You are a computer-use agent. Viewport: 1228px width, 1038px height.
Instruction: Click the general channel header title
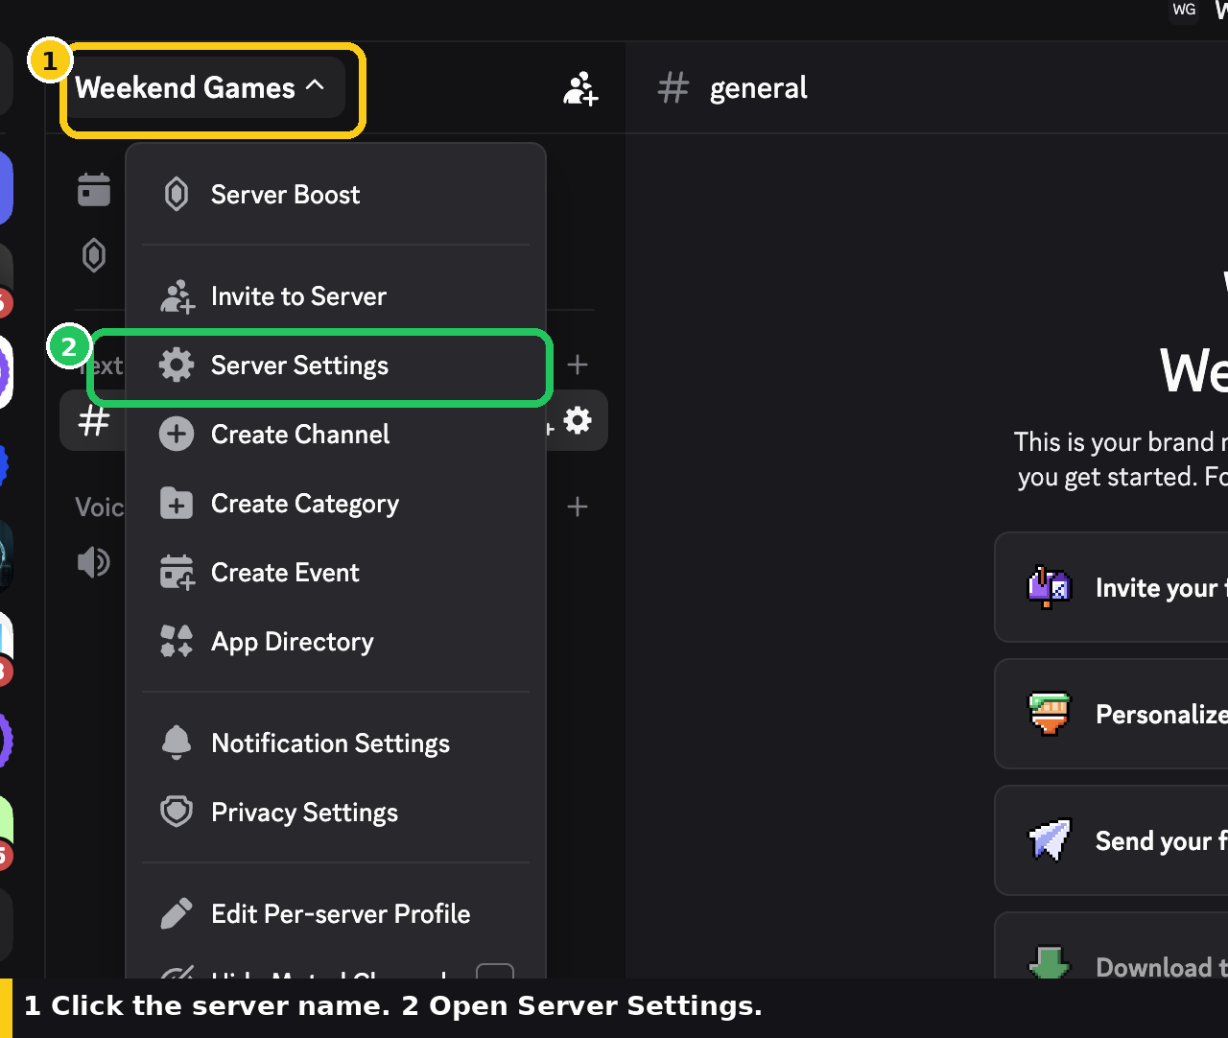coord(758,88)
